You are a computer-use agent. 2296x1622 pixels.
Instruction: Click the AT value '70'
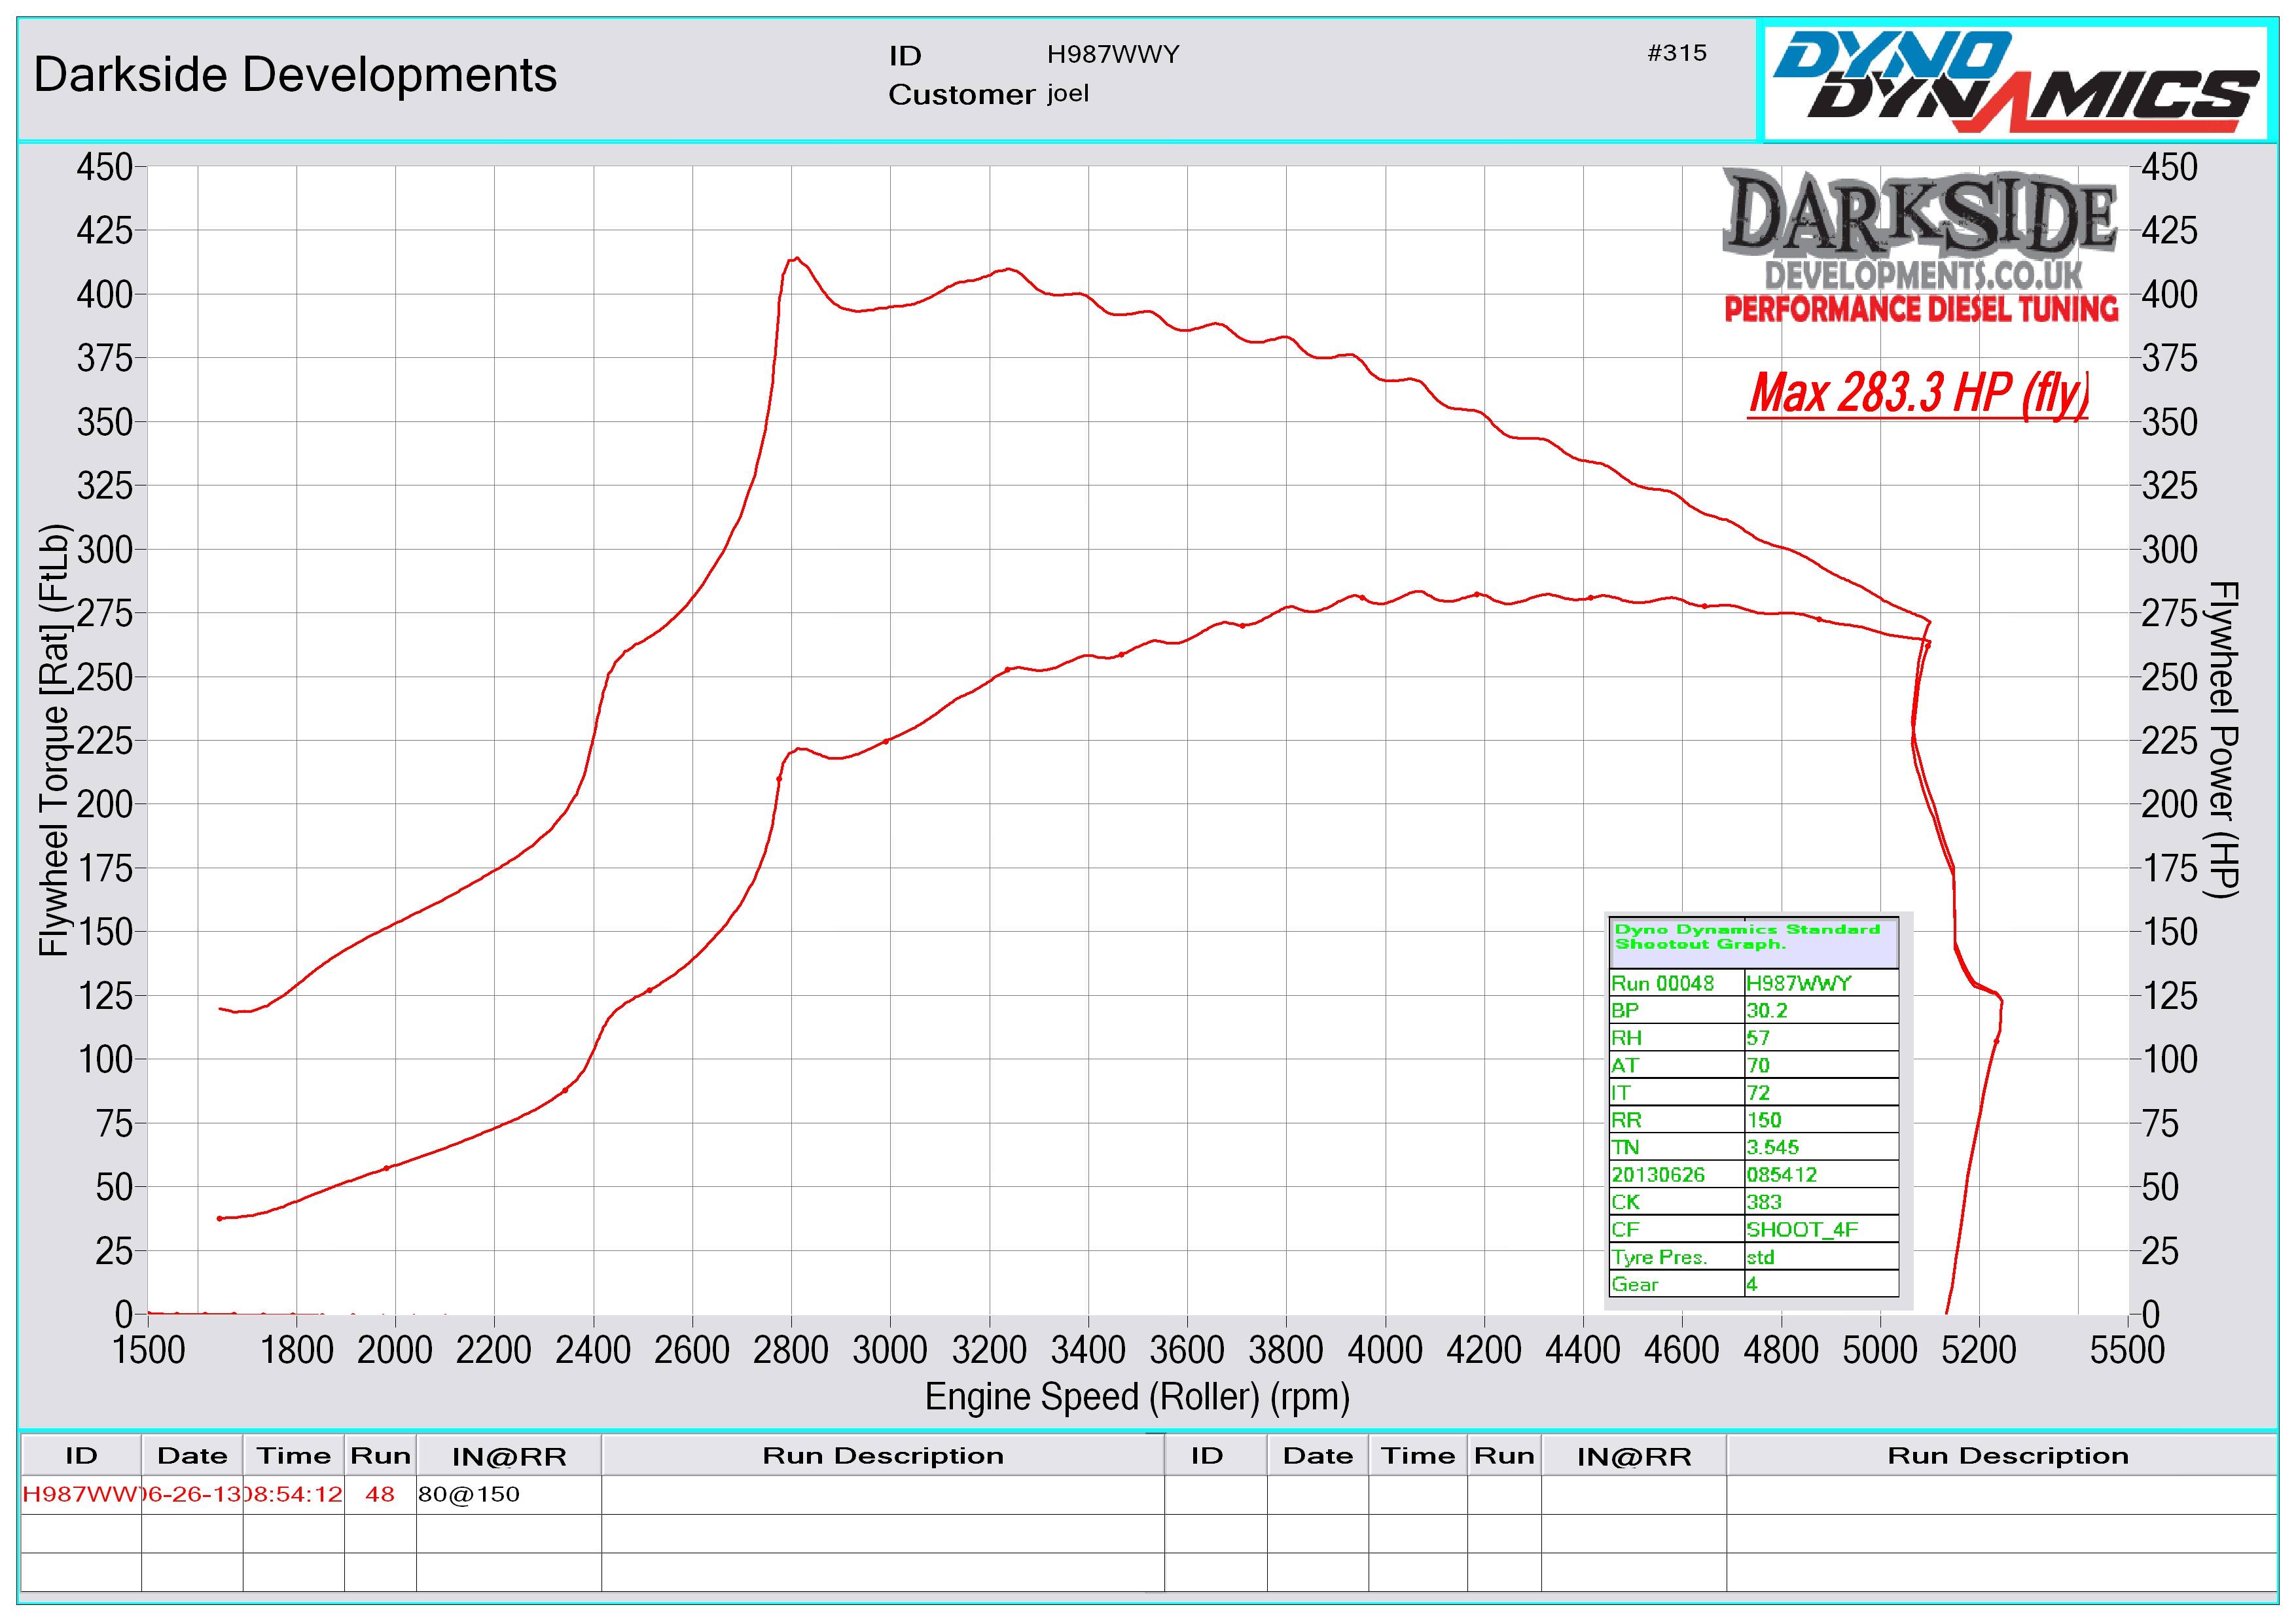[x=1758, y=1065]
